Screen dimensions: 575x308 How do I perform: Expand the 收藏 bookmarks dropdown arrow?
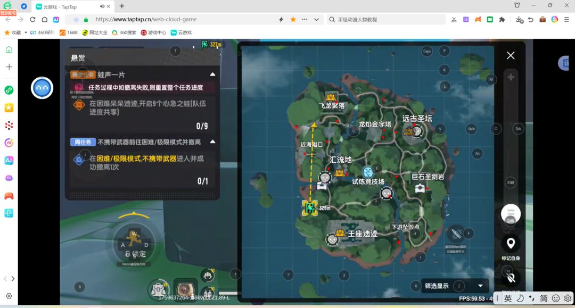coord(26,32)
